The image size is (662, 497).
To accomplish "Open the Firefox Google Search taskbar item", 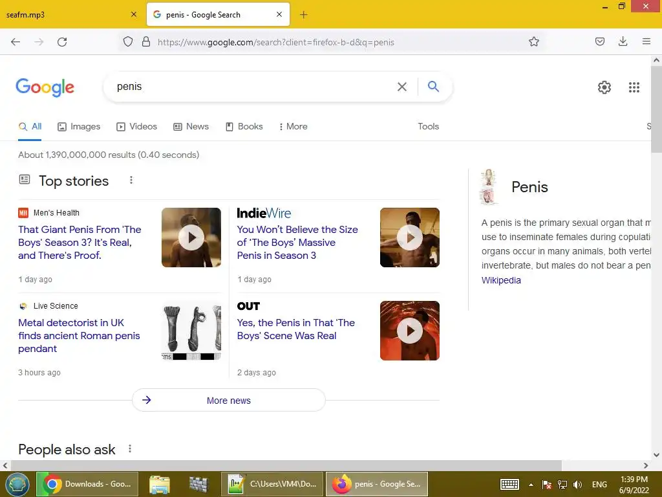I will [x=377, y=484].
